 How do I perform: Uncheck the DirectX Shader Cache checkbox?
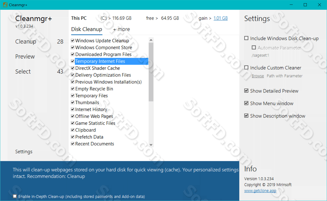[73, 68]
